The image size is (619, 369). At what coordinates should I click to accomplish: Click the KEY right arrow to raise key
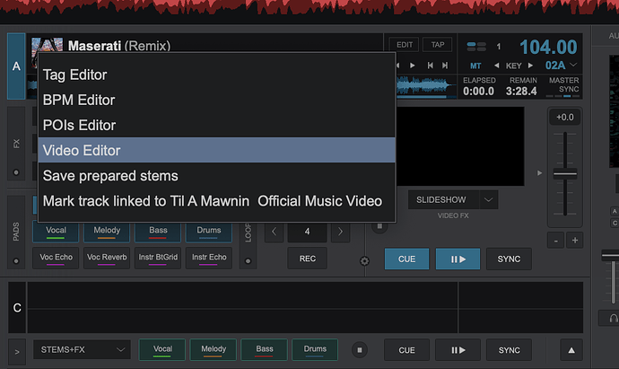[x=530, y=66]
